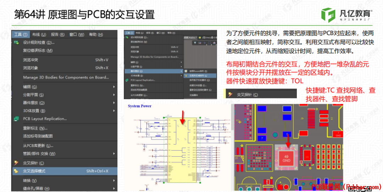Click the System Power schematic title
The height and width of the screenshot is (192, 383).
[140, 106]
